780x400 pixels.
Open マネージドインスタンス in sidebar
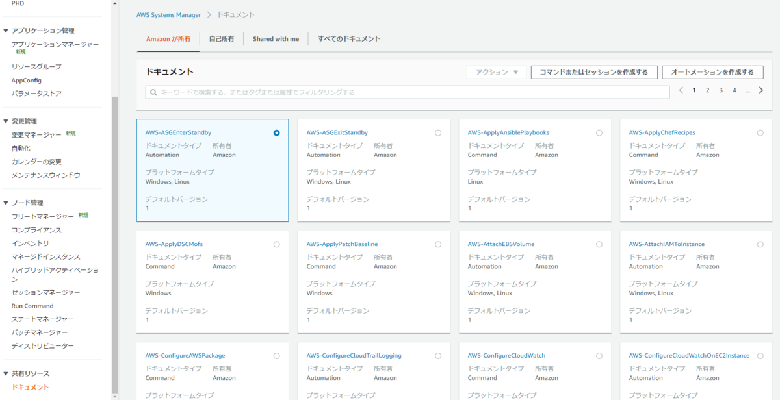point(46,256)
